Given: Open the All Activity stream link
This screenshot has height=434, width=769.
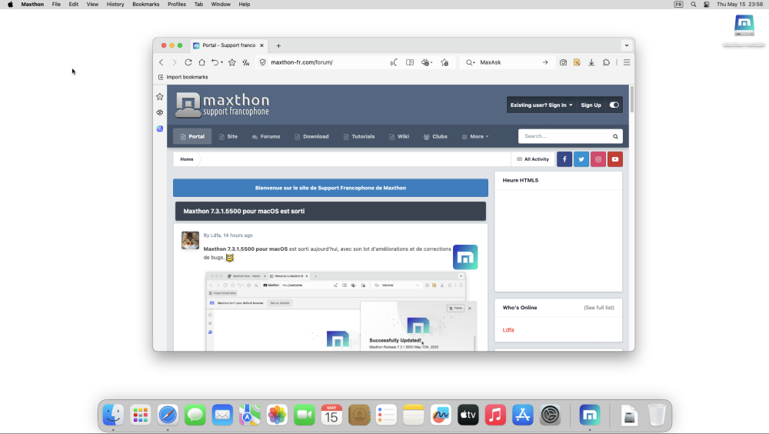Looking at the screenshot, I should (533, 159).
